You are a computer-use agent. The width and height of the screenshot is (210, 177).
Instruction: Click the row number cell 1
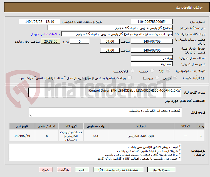click(201, 136)
